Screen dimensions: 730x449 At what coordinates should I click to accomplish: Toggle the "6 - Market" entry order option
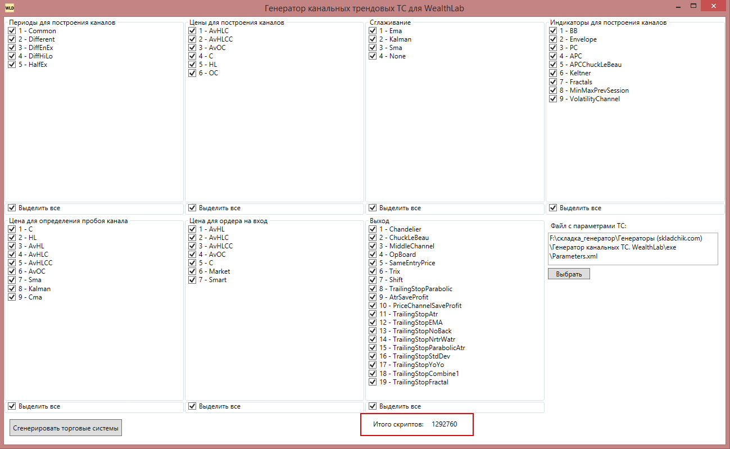[x=192, y=271]
